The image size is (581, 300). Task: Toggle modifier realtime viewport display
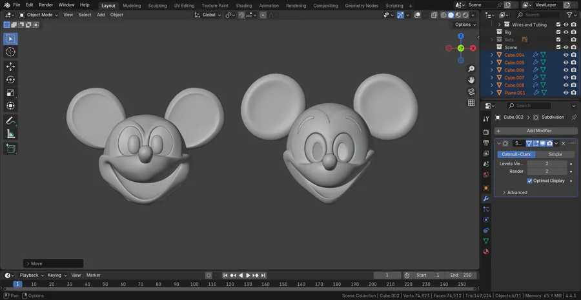(543, 143)
